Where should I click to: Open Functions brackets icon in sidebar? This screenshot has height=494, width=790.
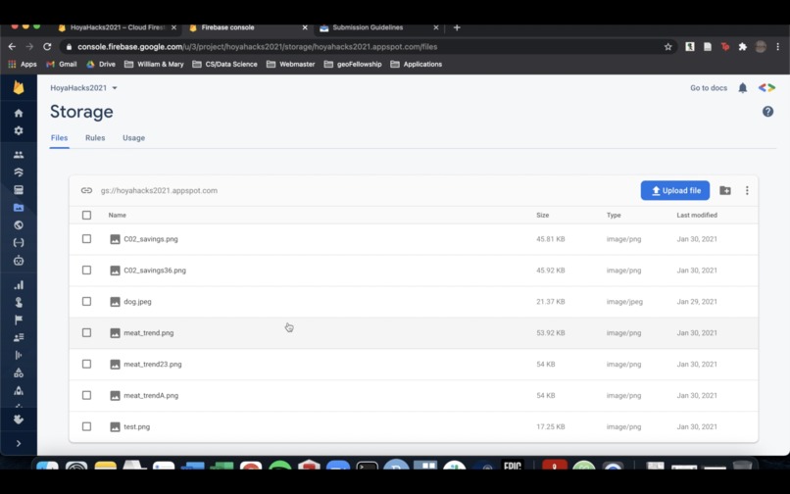click(x=19, y=243)
